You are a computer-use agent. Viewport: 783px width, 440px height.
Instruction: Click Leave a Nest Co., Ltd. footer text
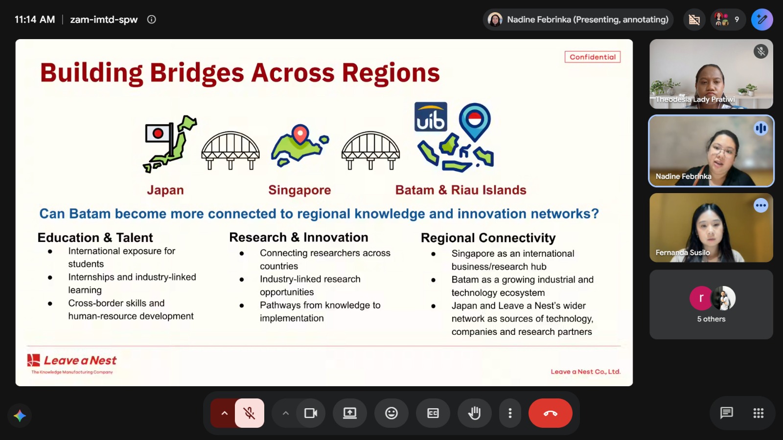coord(586,372)
